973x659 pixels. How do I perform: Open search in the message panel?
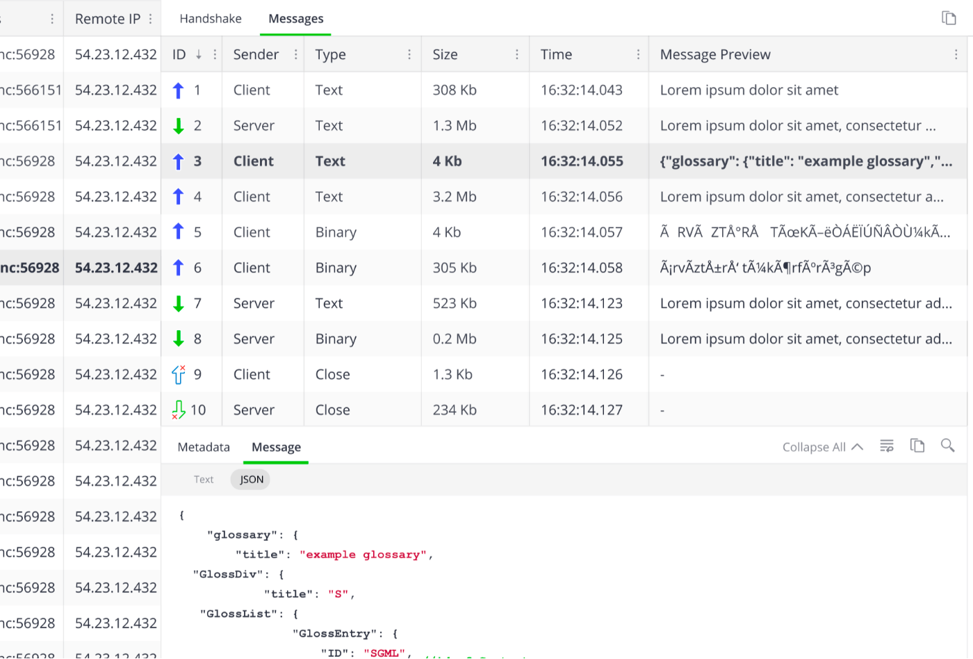pyautogui.click(x=947, y=446)
